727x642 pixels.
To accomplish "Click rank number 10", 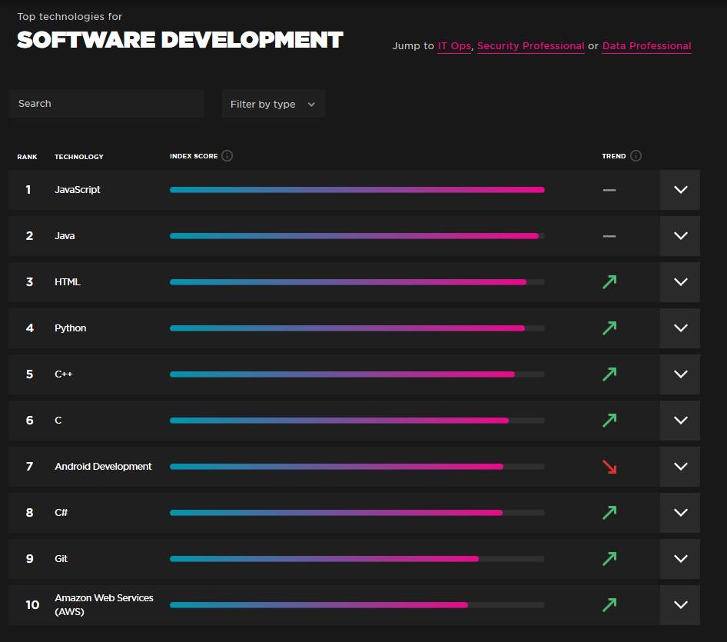I will point(32,605).
